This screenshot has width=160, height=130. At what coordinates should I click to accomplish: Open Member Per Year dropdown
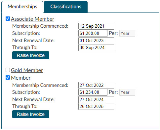[127, 92]
